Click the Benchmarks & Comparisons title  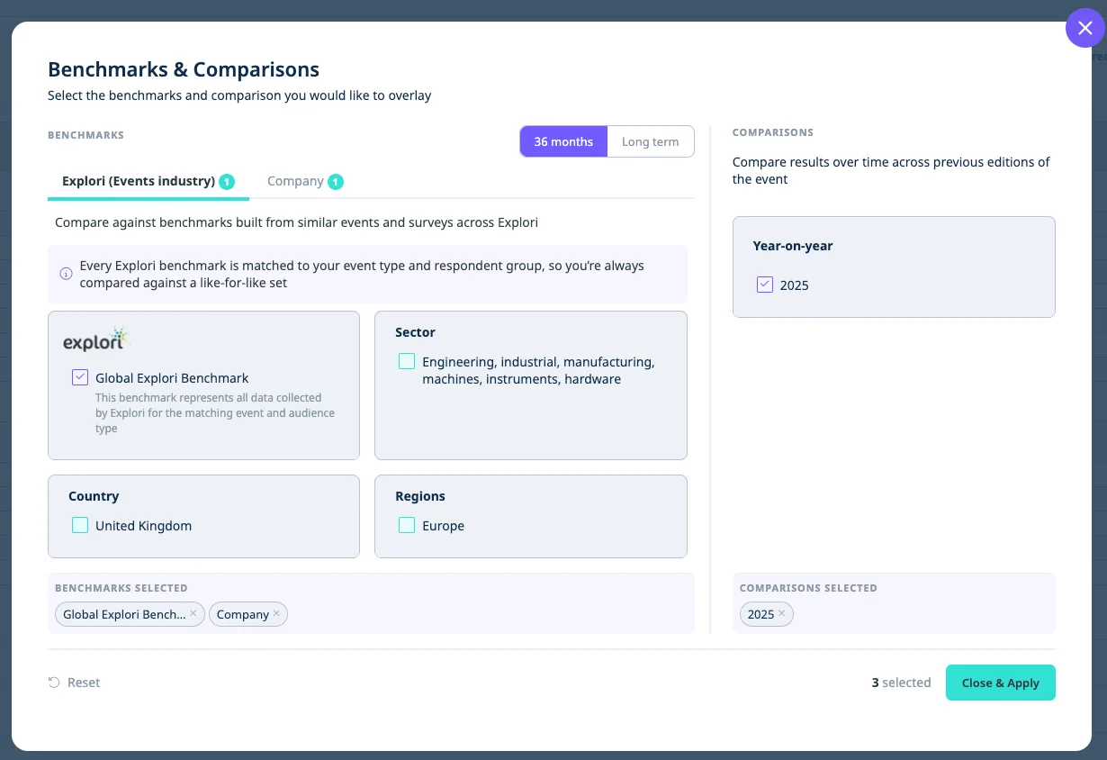[x=184, y=69]
